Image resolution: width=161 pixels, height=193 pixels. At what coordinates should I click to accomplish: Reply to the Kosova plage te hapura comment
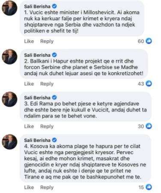(47, 187)
